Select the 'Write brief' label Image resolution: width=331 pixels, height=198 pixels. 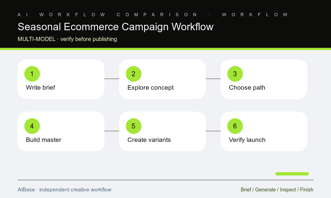click(x=41, y=87)
